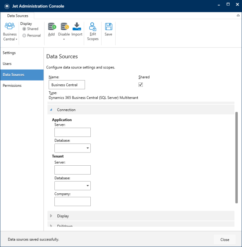
Task: Click the Tenant Server input field
Action: point(73,170)
